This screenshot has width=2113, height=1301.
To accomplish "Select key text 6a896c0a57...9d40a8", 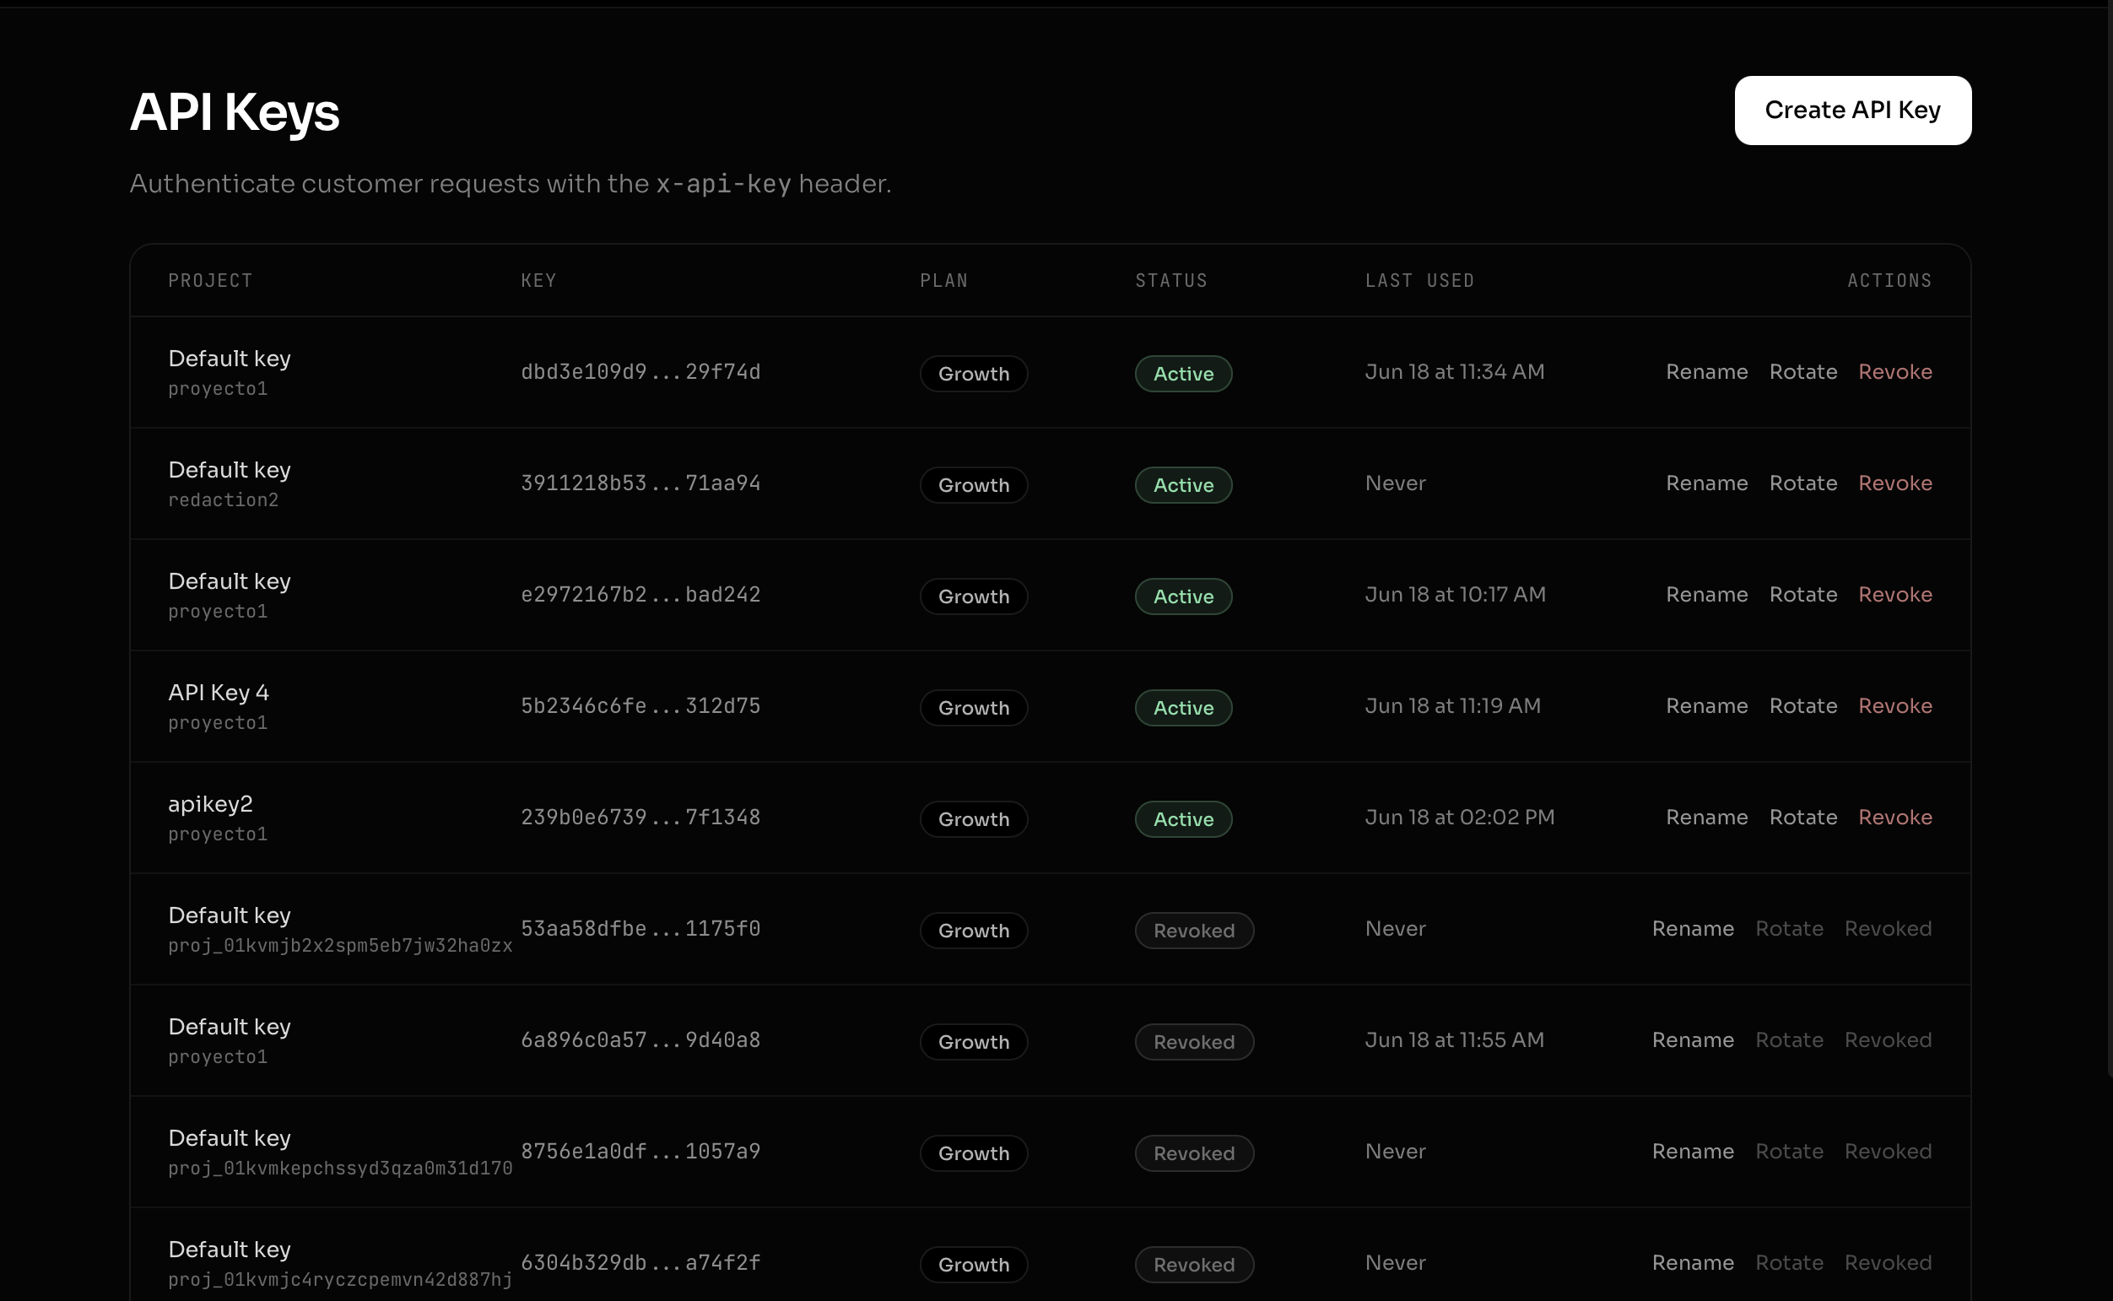I will 640,1039.
